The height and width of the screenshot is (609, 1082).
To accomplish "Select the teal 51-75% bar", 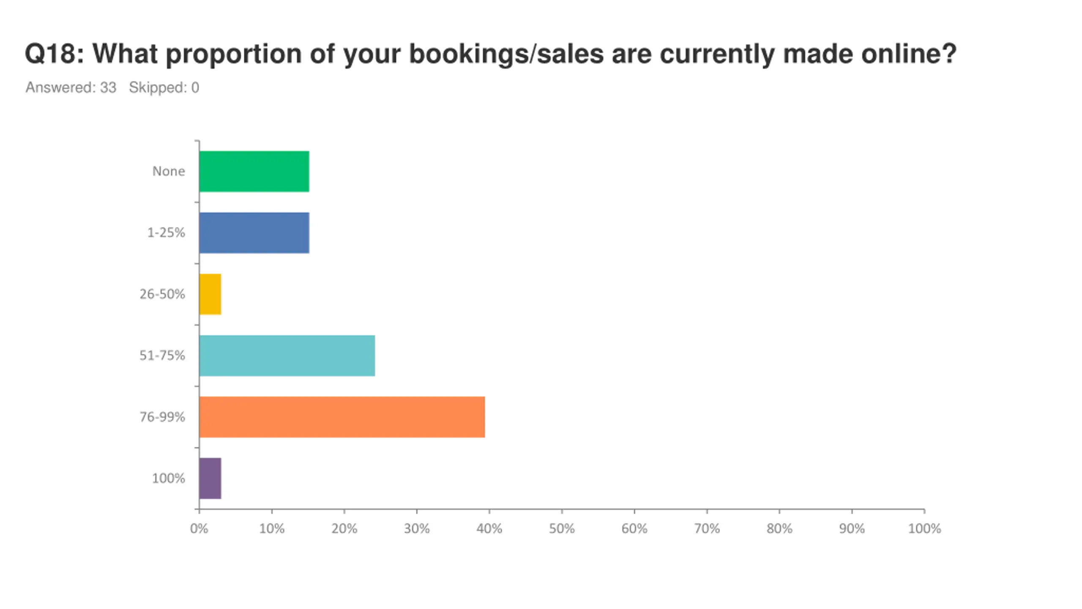I will point(287,355).
